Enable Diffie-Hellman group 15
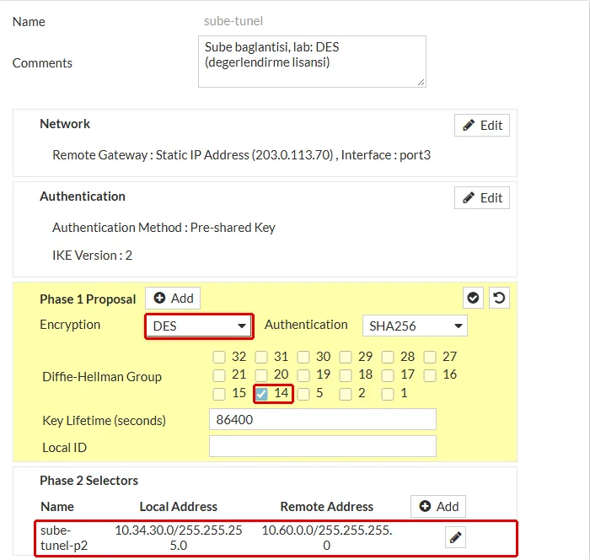 point(219,394)
